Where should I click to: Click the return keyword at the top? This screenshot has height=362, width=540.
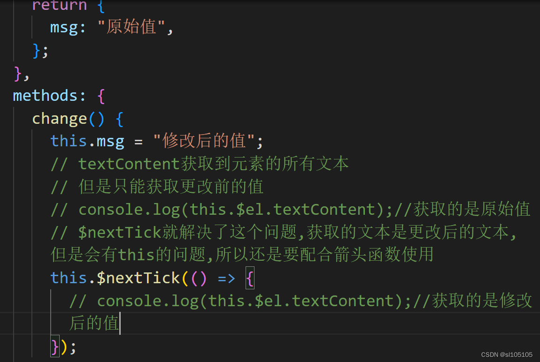pos(59,6)
